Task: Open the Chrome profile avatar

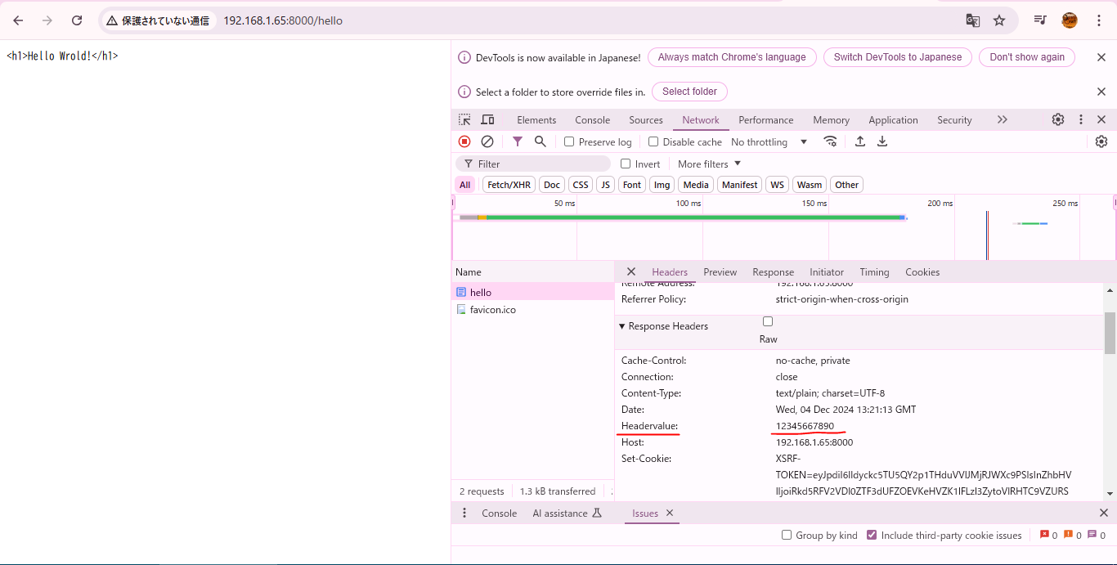Action: [1070, 20]
